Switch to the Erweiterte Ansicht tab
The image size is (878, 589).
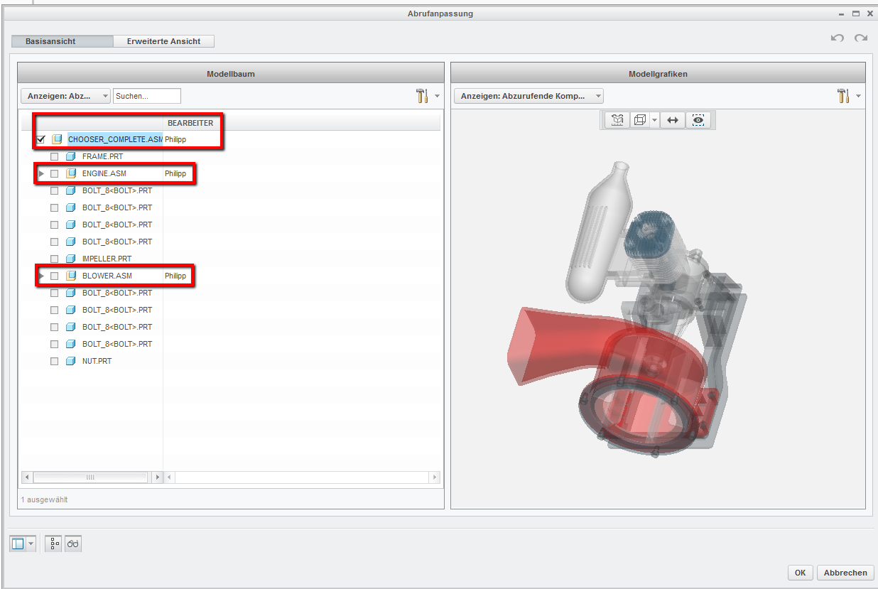163,41
